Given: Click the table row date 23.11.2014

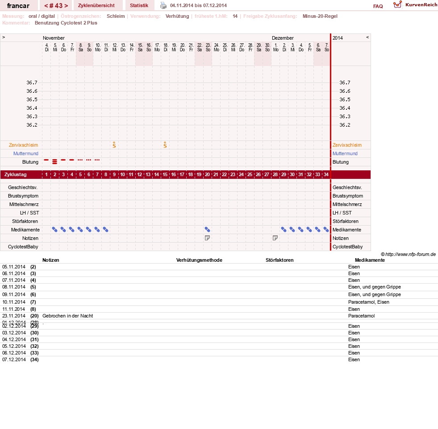Looking at the screenshot, I should tap(14, 316).
